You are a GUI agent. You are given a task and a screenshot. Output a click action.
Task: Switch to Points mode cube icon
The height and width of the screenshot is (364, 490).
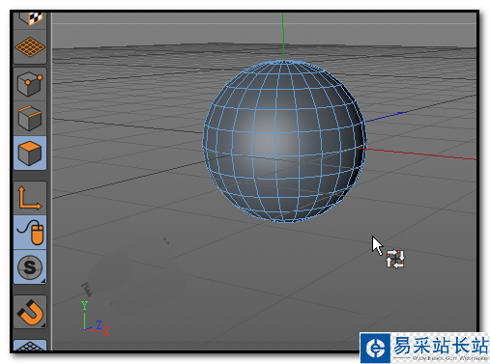point(30,84)
